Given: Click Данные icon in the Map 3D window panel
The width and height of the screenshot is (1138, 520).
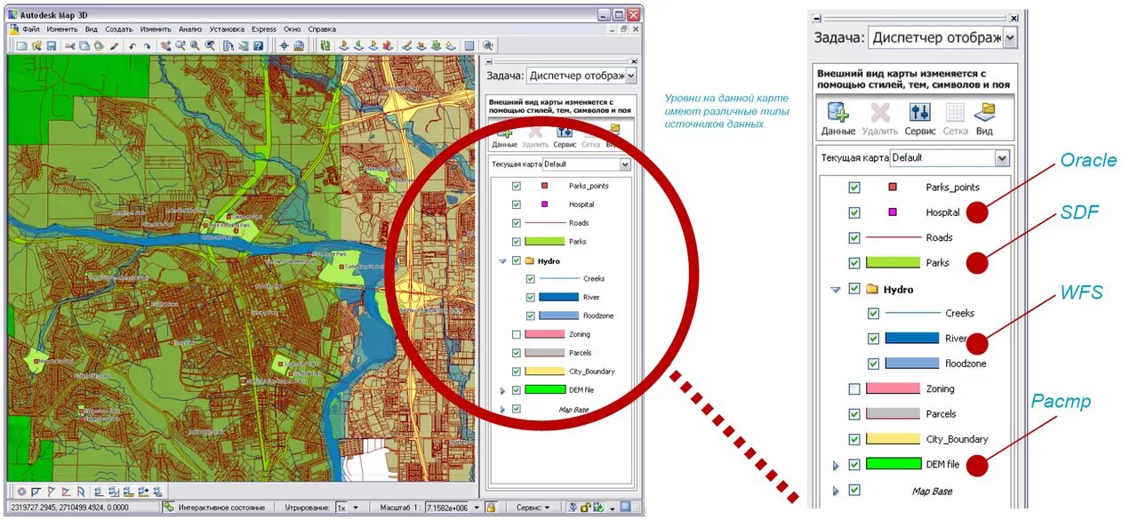Looking at the screenshot, I should (x=504, y=131).
